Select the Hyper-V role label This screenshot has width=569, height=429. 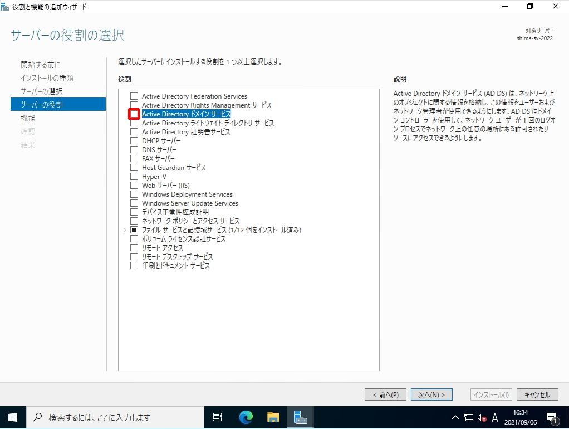point(154,176)
